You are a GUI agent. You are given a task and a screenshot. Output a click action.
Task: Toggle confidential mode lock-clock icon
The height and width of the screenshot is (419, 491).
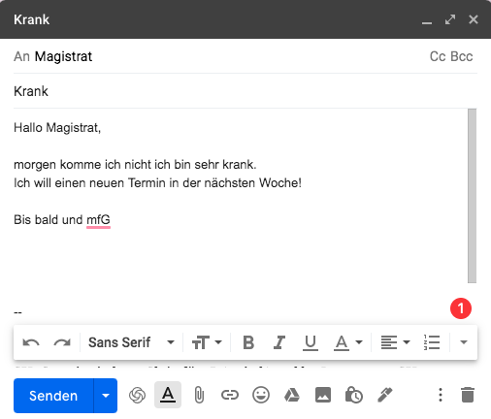(354, 395)
